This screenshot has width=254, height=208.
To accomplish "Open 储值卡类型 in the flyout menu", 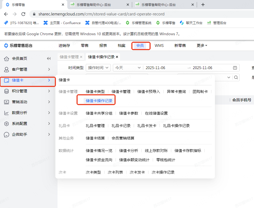I will (95, 92).
